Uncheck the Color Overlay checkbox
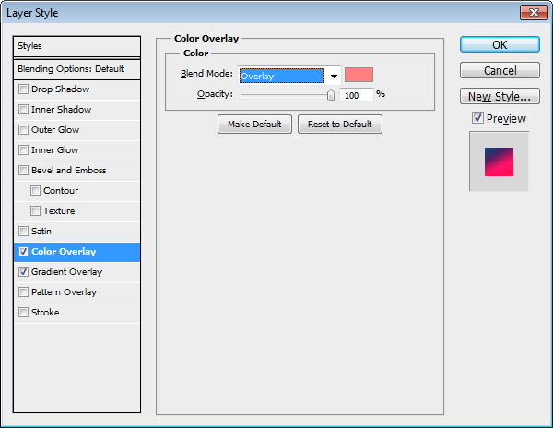The width and height of the screenshot is (553, 428). point(23,252)
